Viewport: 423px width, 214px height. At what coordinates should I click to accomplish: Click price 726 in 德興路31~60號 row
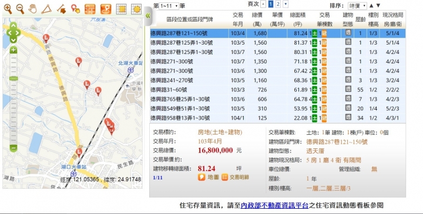coord(262,90)
